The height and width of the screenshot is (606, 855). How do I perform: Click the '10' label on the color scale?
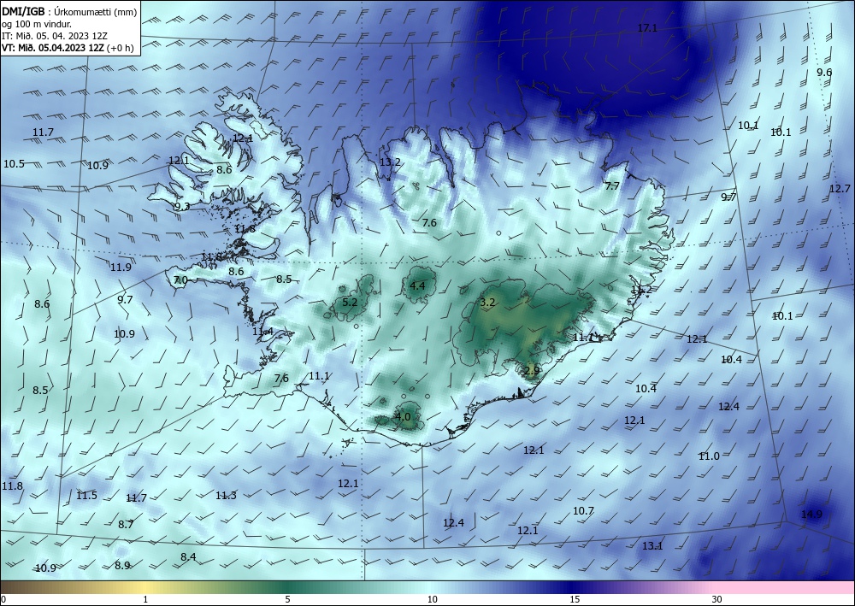[431, 599]
